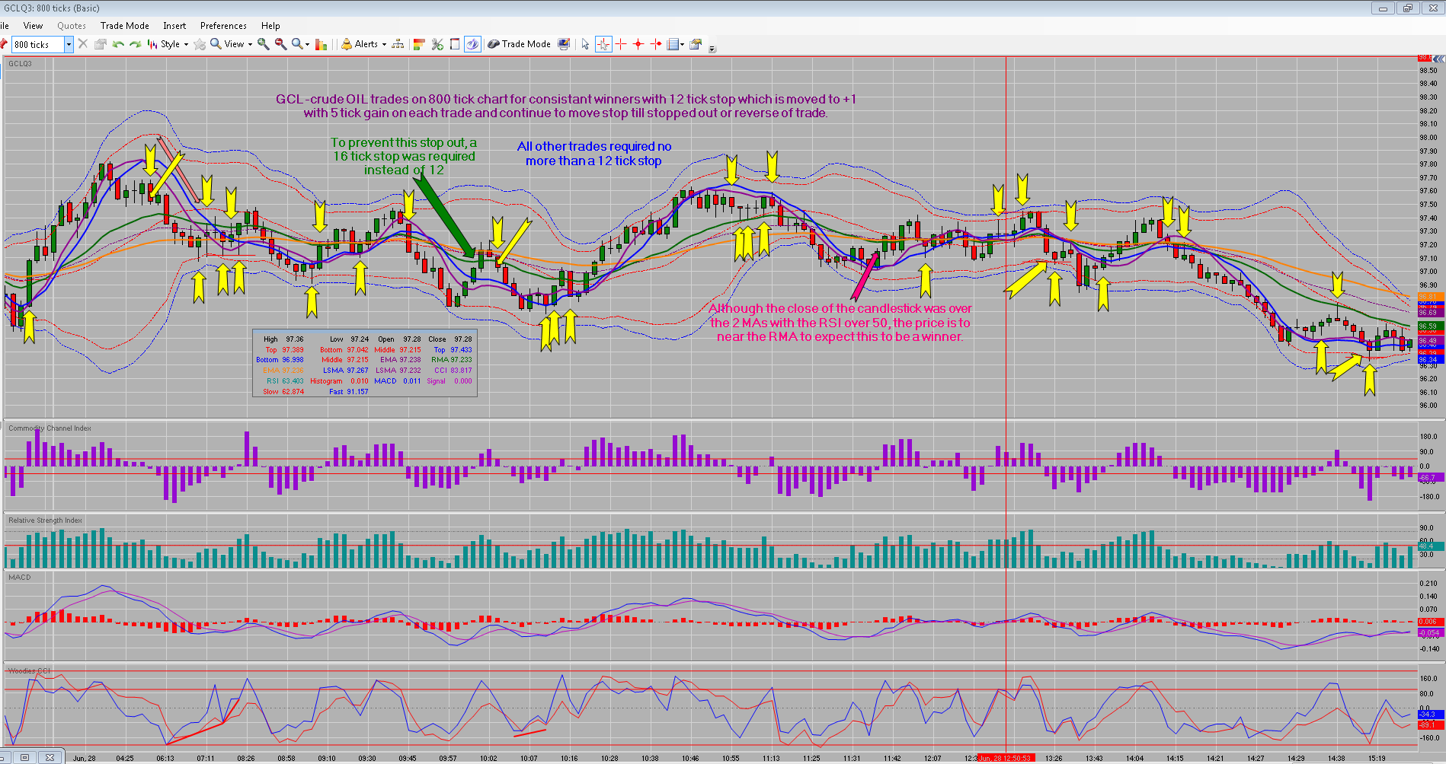Select the red crosshair with side marker
Viewport: 1446px width, 764px height.
[656, 44]
